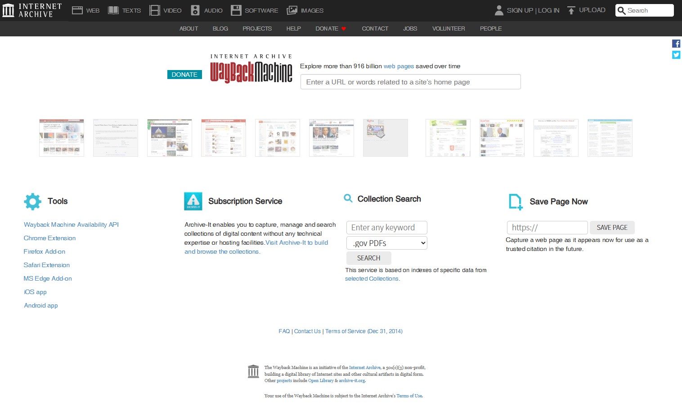The width and height of the screenshot is (682, 409).
Task: Open the Texts book icon
Action: (113, 10)
